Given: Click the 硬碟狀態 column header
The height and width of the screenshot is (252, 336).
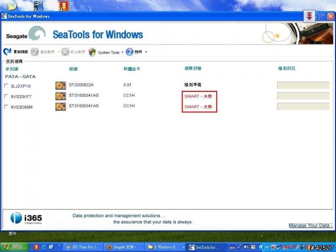Looking at the screenshot, I should [x=193, y=68].
